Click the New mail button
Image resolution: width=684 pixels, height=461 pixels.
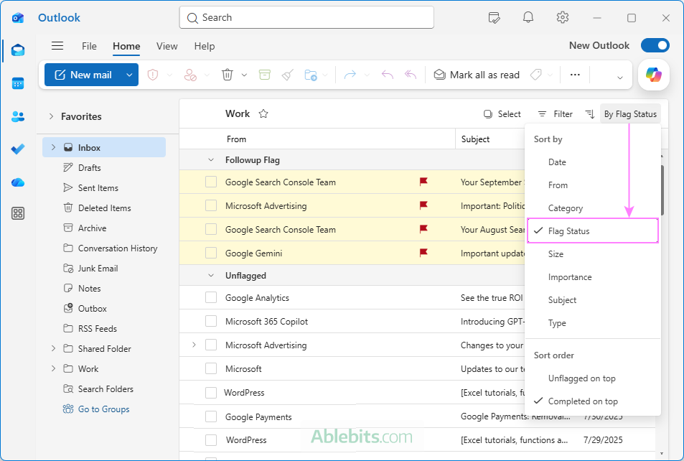pyautogui.click(x=83, y=75)
